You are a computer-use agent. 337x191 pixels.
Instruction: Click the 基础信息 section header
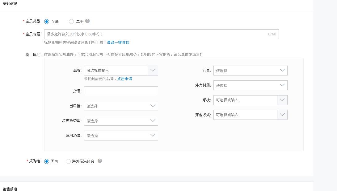coord(10,4)
